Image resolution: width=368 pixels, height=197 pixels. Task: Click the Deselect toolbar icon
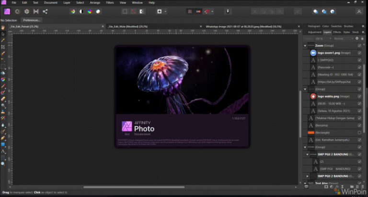click(x=133, y=11)
